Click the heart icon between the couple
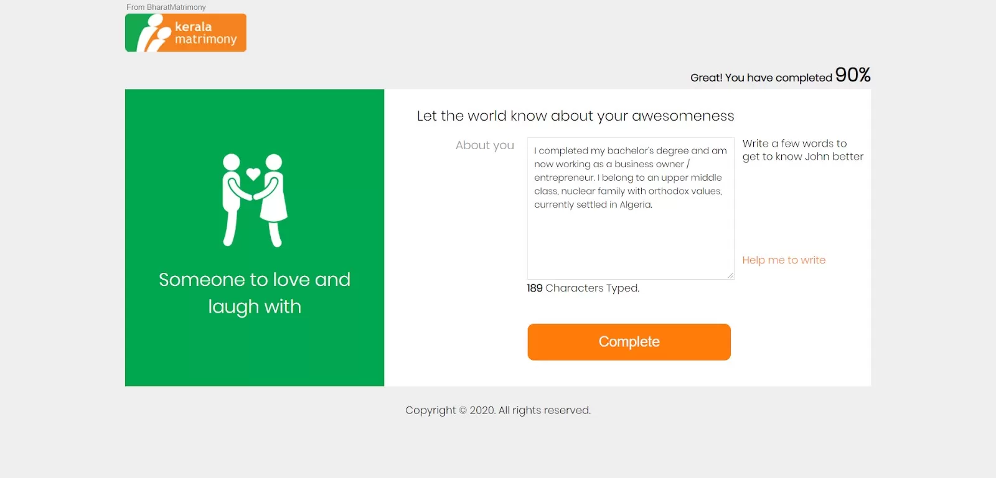 [x=253, y=174]
